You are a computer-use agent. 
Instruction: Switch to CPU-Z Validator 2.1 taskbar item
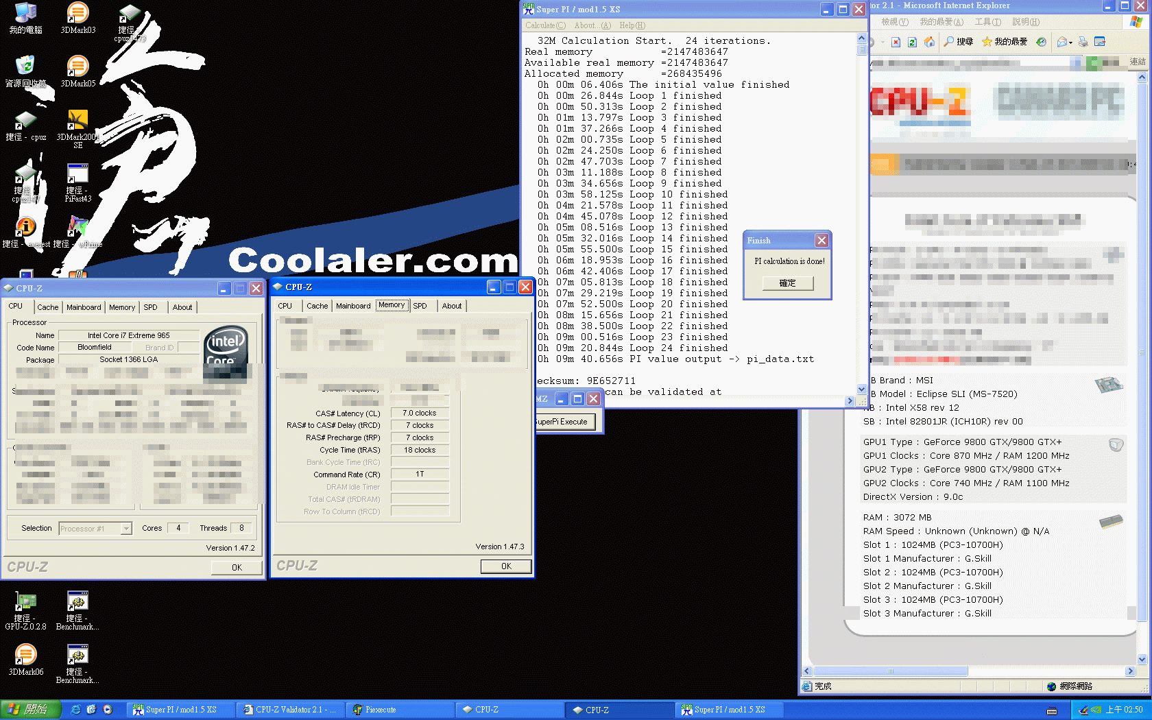click(x=289, y=710)
